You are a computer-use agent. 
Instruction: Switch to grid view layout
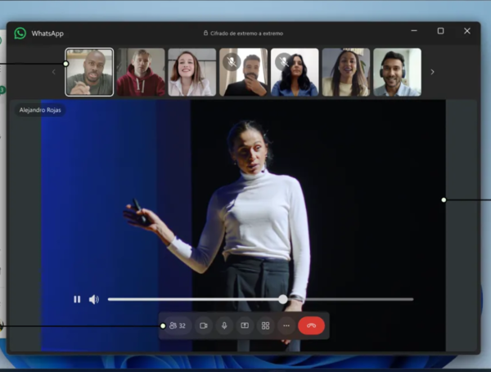pyautogui.click(x=265, y=325)
